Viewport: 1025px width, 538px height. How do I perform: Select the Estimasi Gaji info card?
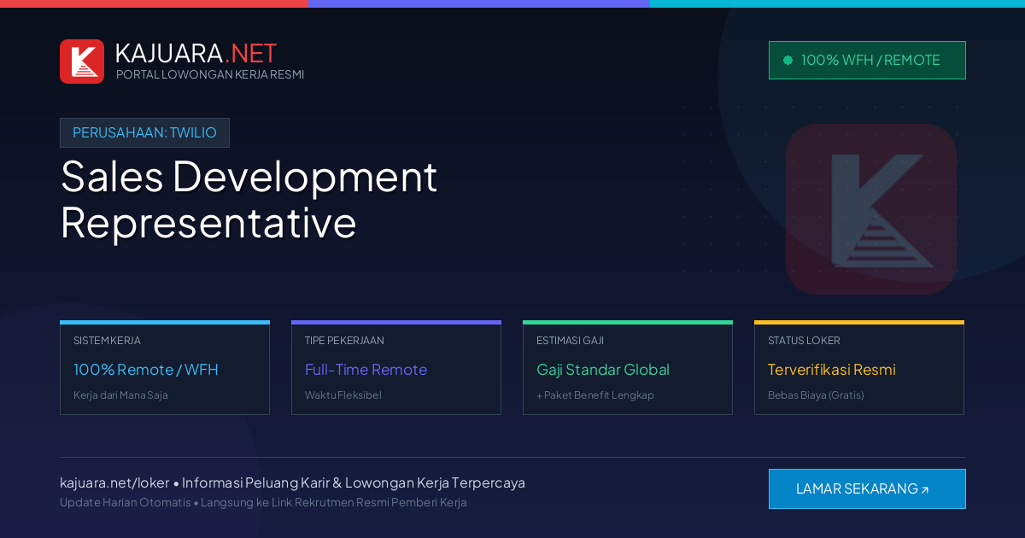pos(628,367)
